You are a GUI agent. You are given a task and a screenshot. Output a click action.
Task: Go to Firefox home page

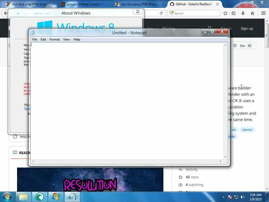pyautogui.click(x=252, y=13)
